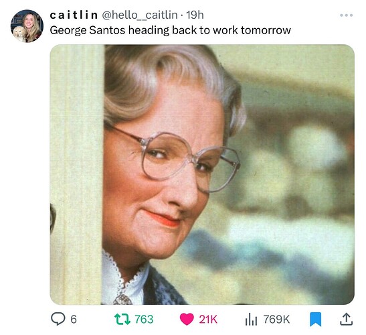Remove the blue bookmark from tweet

pos(316,320)
